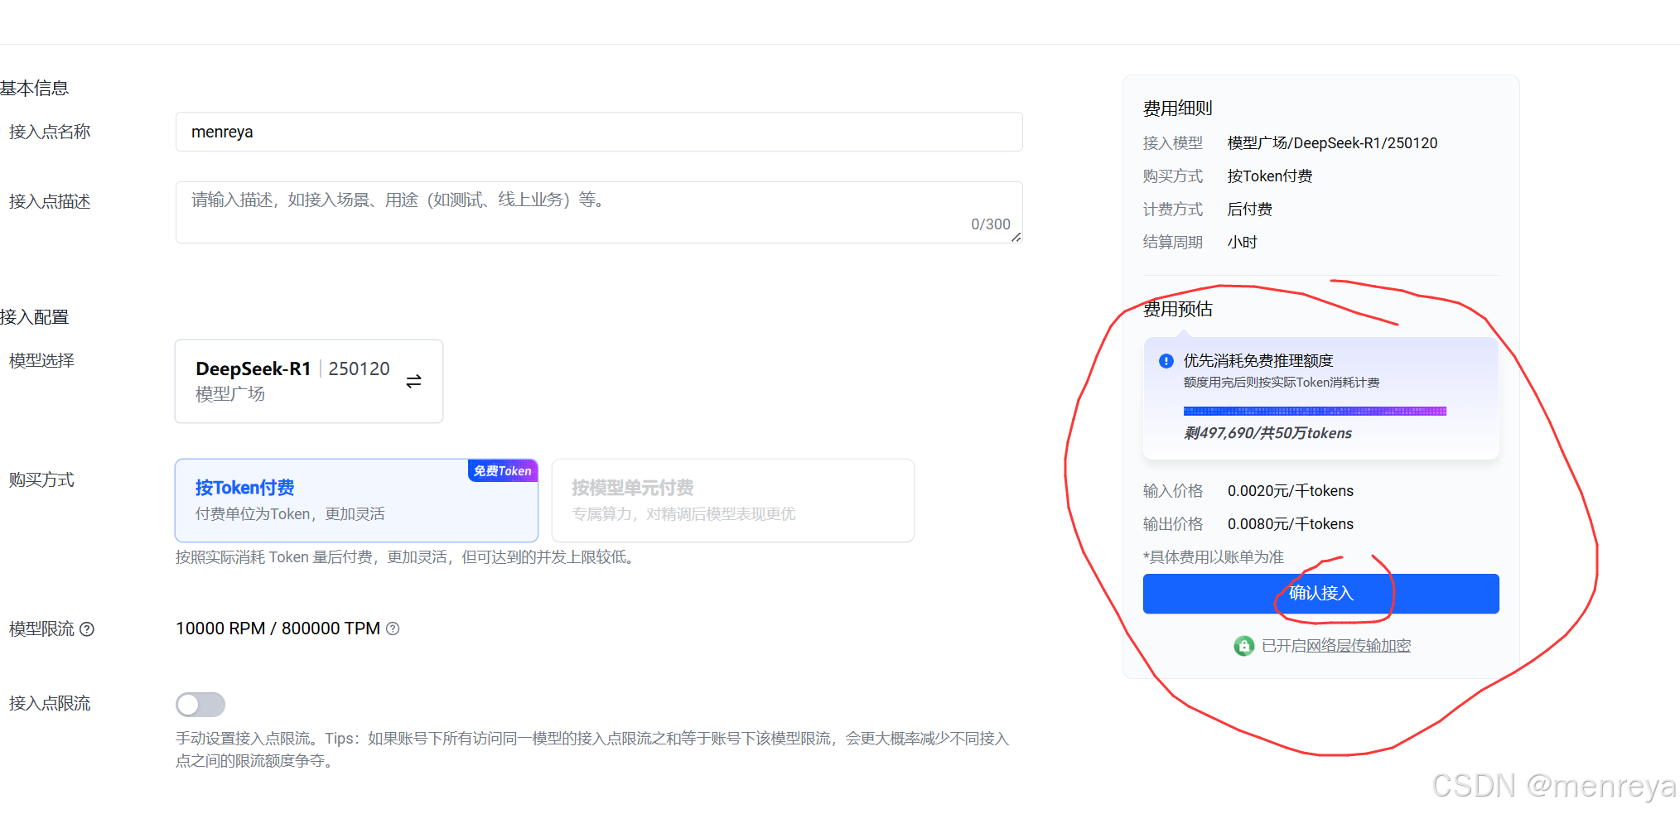Open help icon next to 模型限流 label
The image size is (1680, 814).
[x=87, y=629]
